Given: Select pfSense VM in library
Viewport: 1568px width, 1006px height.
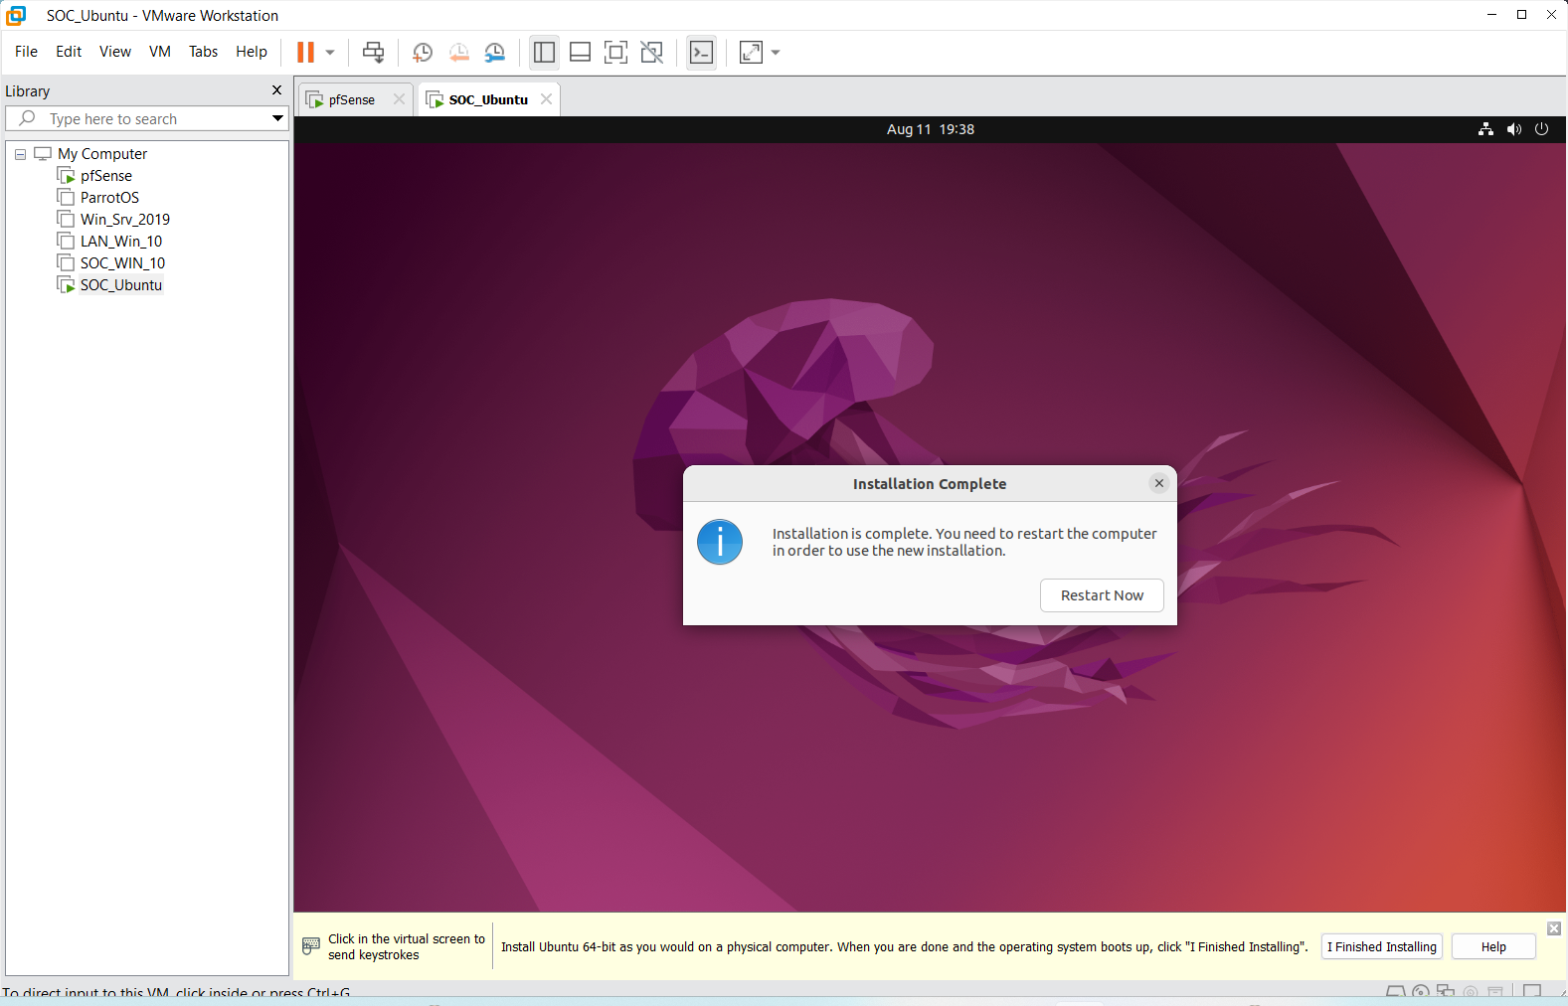Looking at the screenshot, I should point(105,176).
